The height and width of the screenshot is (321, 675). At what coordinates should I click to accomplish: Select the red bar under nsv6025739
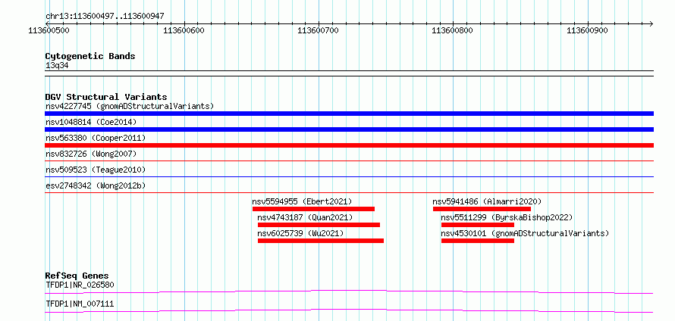[321, 241]
